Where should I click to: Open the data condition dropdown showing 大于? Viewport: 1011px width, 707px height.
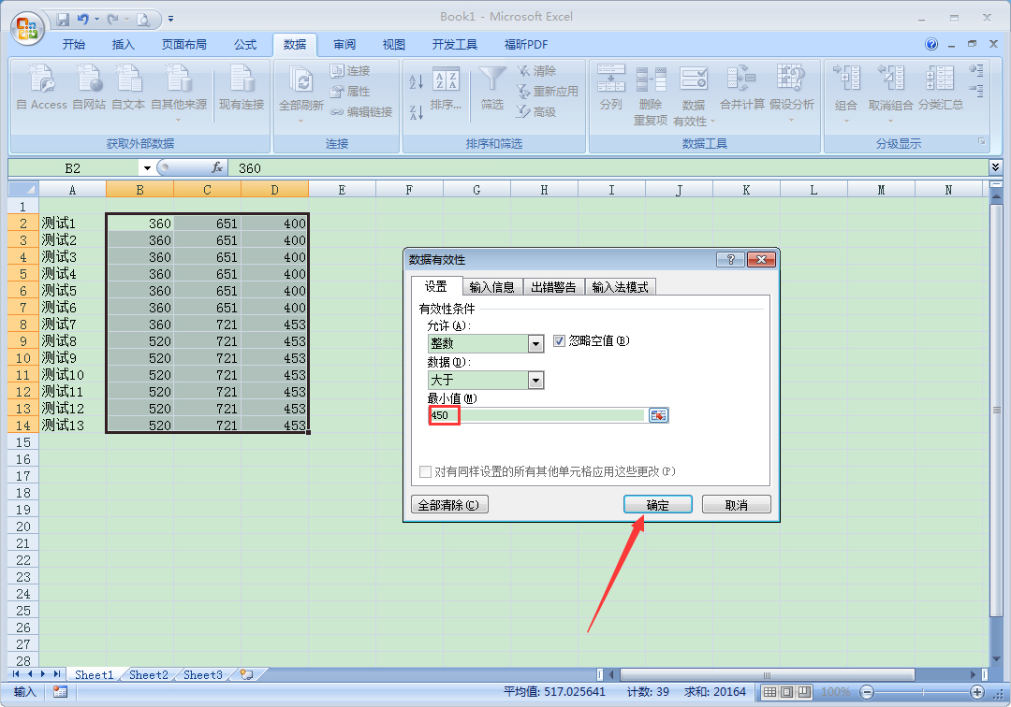pyautogui.click(x=535, y=380)
